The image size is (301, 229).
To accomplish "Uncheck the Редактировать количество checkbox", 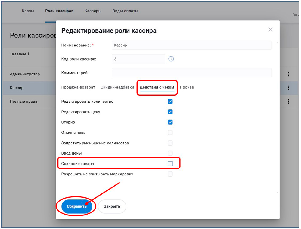I will pyautogui.click(x=170, y=102).
